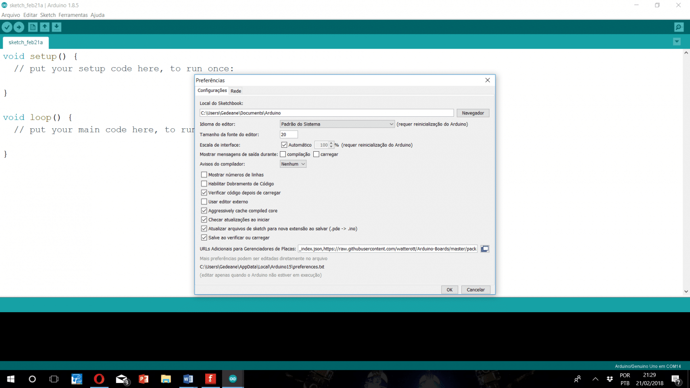Open the Idioma do editor dropdown

pos(337,124)
